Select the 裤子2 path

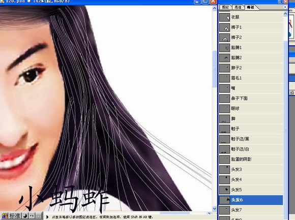click(251, 38)
